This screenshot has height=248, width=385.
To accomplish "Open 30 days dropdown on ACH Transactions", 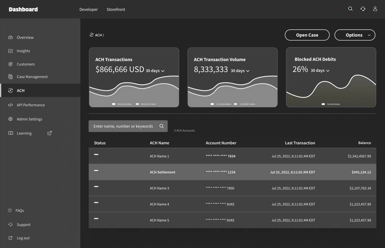I will (155, 71).
